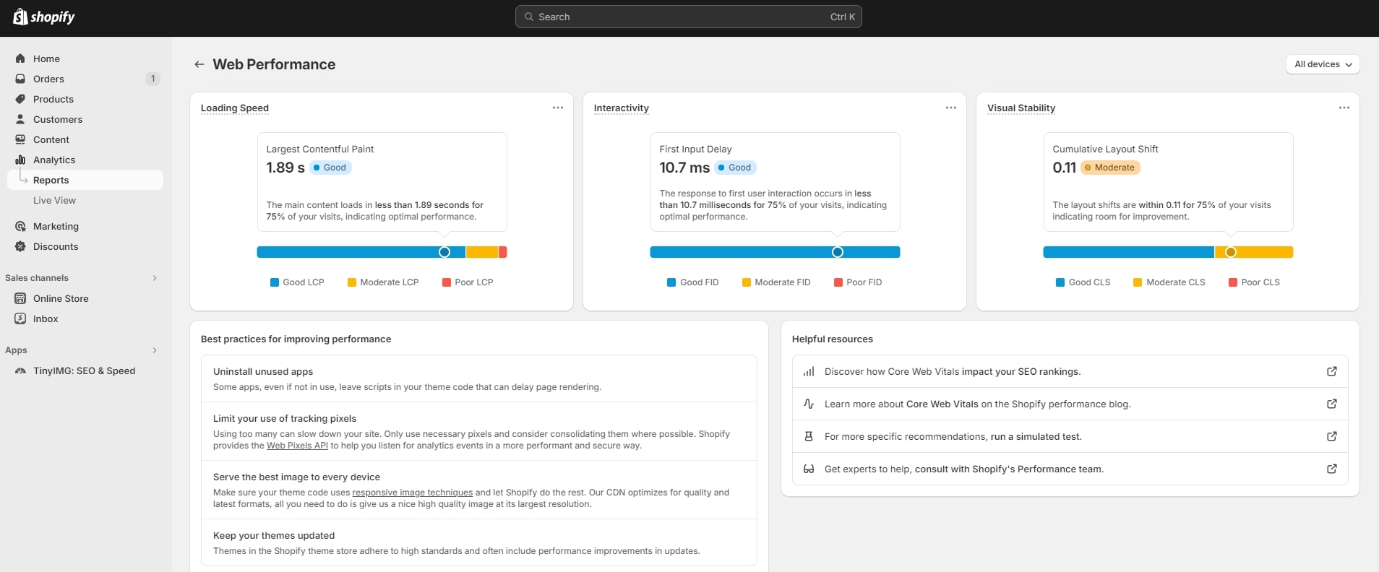
Task: Expand the Apps section chevron
Action: tap(155, 350)
